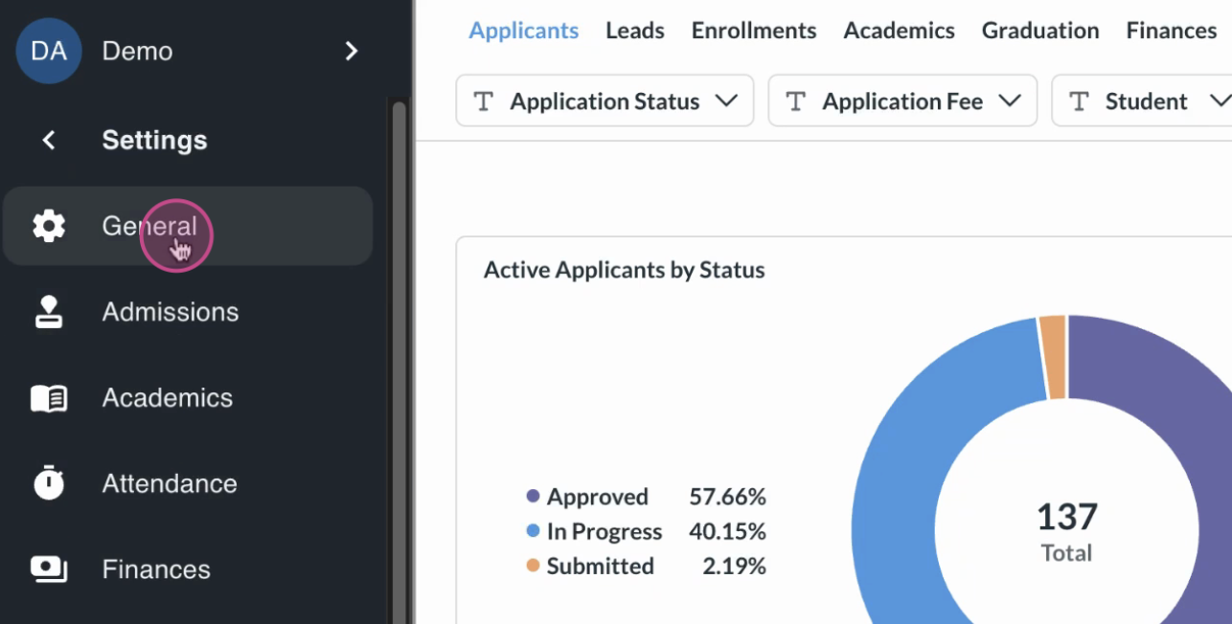Select the Academics open-book icon
The width and height of the screenshot is (1232, 624).
tap(49, 398)
